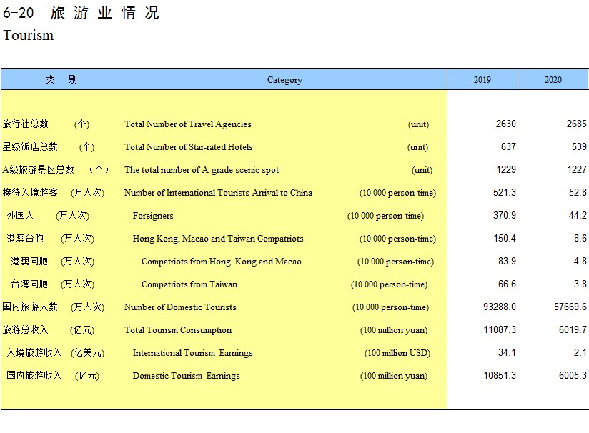Image resolution: width=589 pixels, height=433 pixels.
Task: Click 'Compatriots from Taiwan' text
Action: pos(189,284)
